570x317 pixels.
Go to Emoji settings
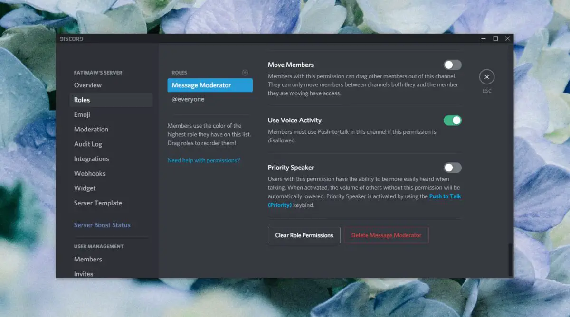pyautogui.click(x=82, y=115)
